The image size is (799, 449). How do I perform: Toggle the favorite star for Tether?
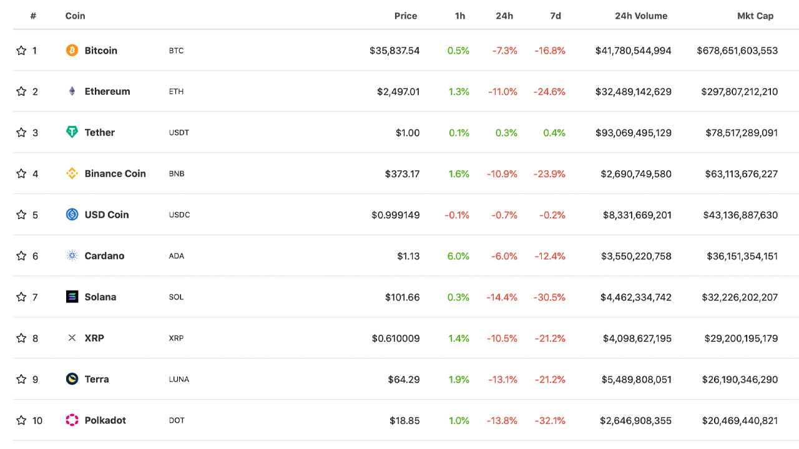(x=21, y=132)
